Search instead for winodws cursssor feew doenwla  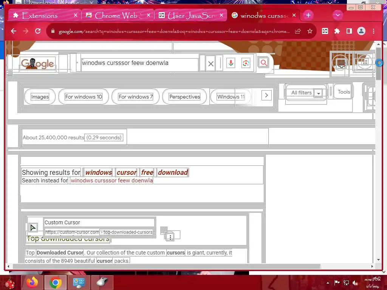pyautogui.click(x=111, y=180)
